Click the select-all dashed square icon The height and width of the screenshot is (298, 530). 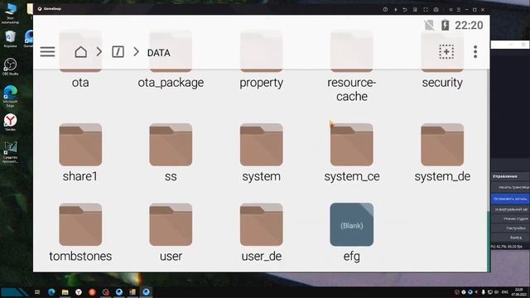[x=446, y=51]
